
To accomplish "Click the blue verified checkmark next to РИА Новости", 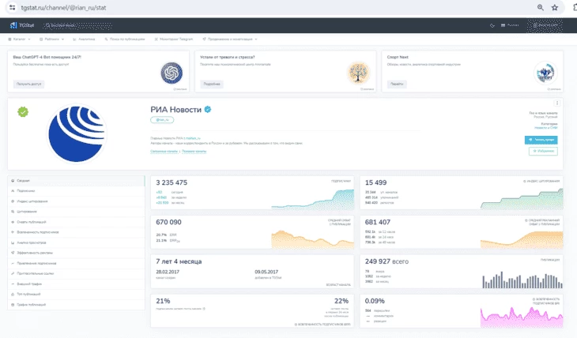I will point(208,109).
